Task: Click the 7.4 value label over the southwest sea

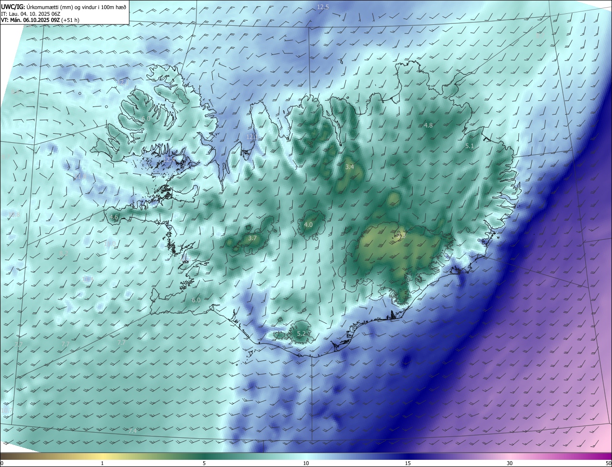Action: point(133,431)
